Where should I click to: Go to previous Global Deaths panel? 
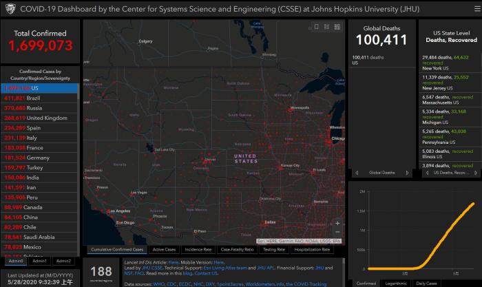click(357, 173)
